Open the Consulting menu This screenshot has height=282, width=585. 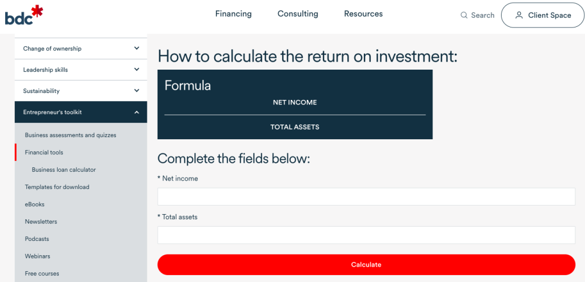click(298, 14)
